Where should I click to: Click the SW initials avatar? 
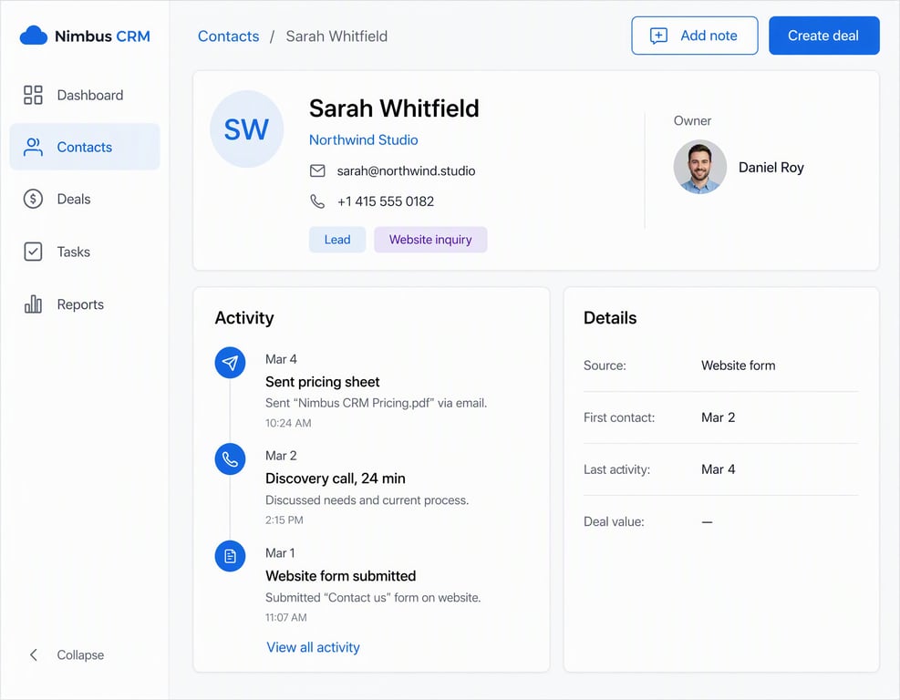pyautogui.click(x=247, y=129)
